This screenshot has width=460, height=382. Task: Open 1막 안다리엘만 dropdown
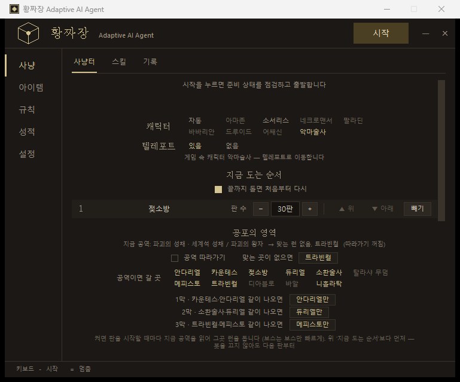coord(312,300)
